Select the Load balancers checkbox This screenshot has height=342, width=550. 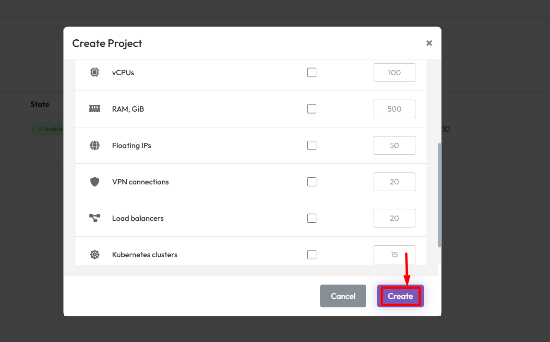tap(312, 218)
